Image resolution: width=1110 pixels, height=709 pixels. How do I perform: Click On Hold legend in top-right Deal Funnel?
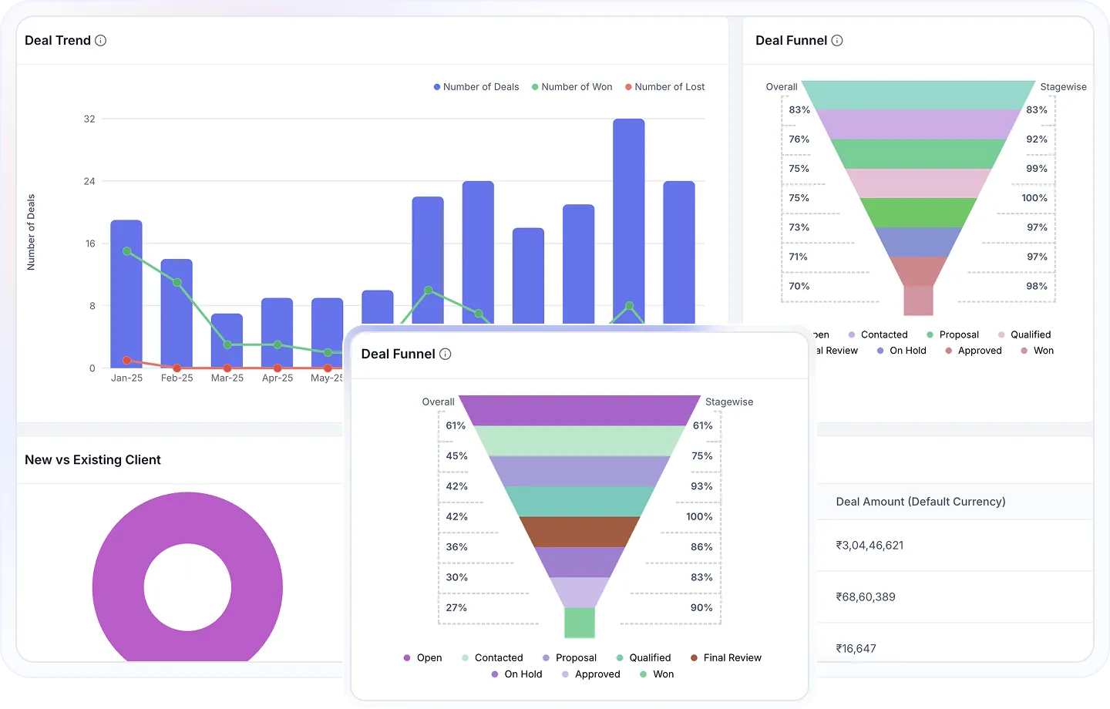[901, 351]
